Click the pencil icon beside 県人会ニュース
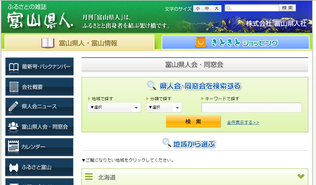The width and height of the screenshot is (316, 185). [x=13, y=106]
